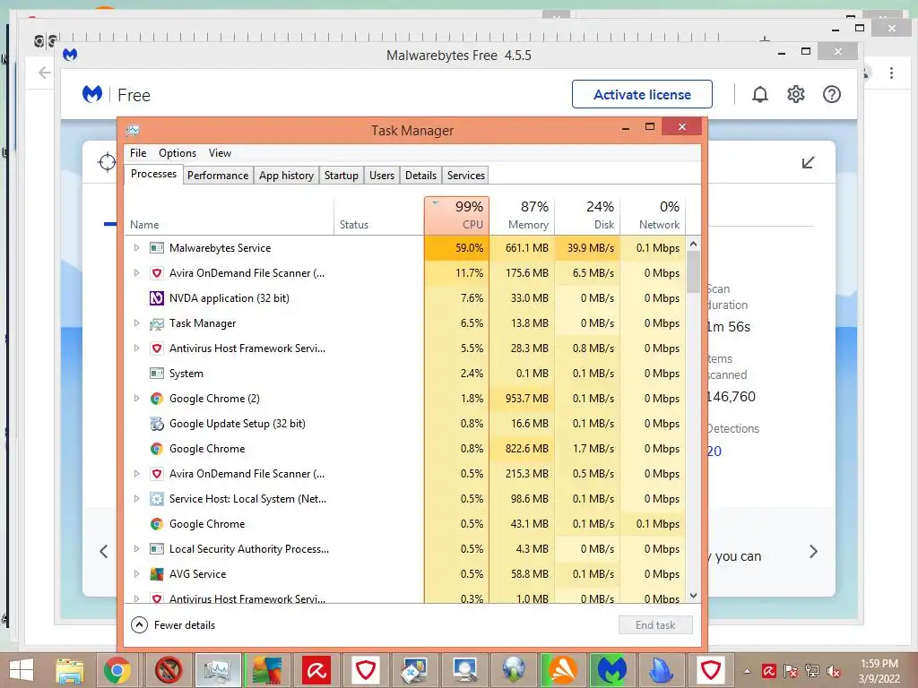
Task: Switch to the Services tab
Action: [x=466, y=176]
